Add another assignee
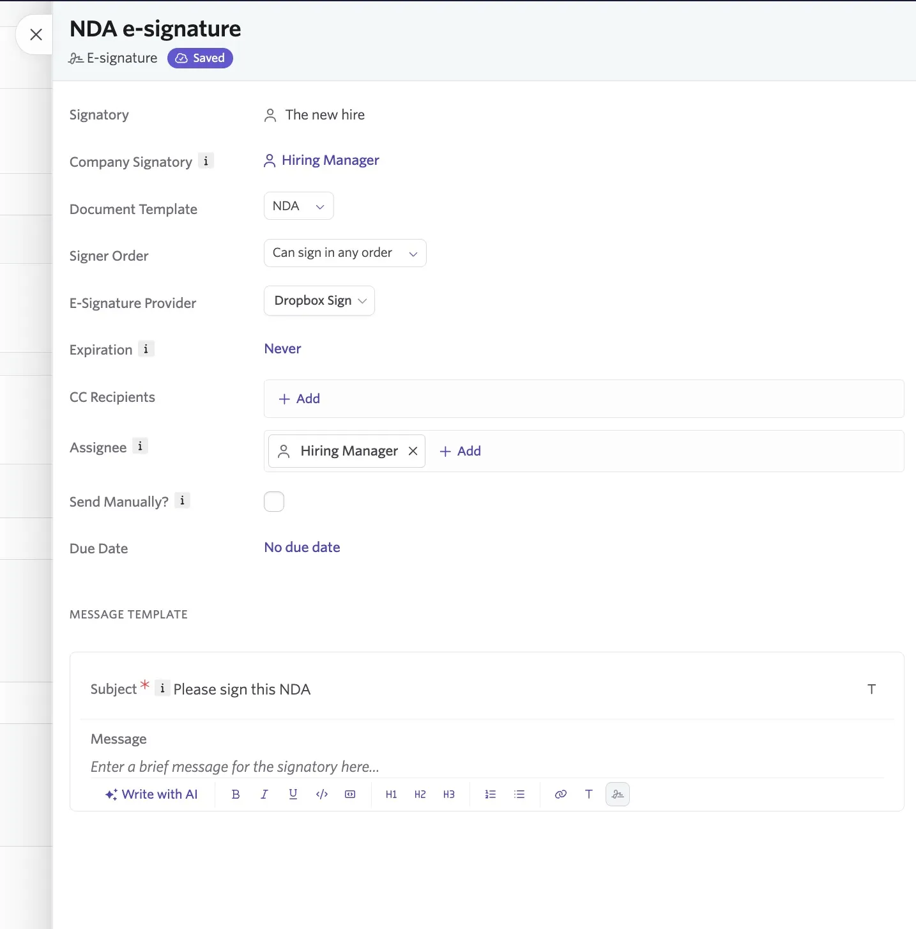Image resolution: width=916 pixels, height=929 pixels. point(460,451)
